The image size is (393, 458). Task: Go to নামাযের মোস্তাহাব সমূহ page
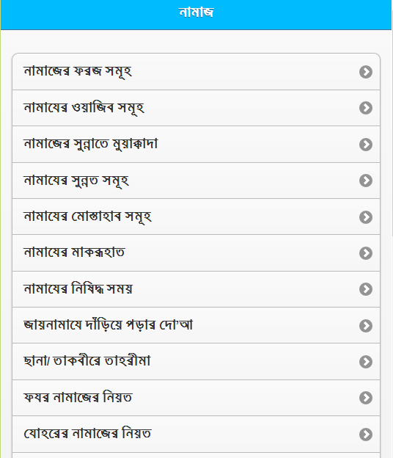pos(196,217)
